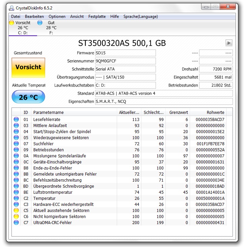Click the Übertragungsmodus field SATA/150

pos(126,77)
